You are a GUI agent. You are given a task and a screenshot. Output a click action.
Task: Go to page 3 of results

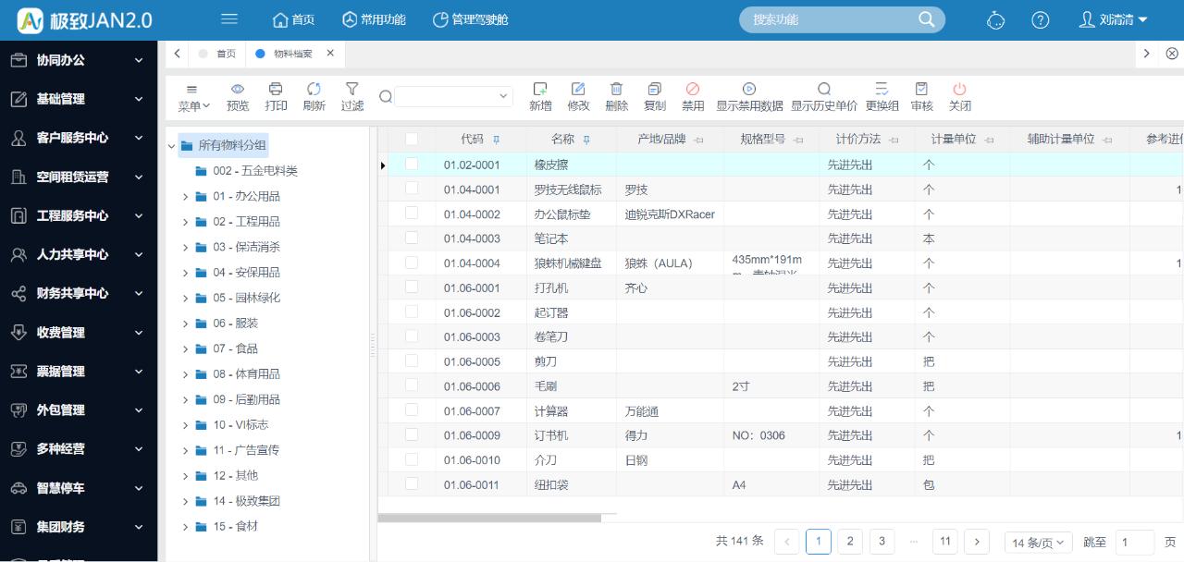(882, 542)
